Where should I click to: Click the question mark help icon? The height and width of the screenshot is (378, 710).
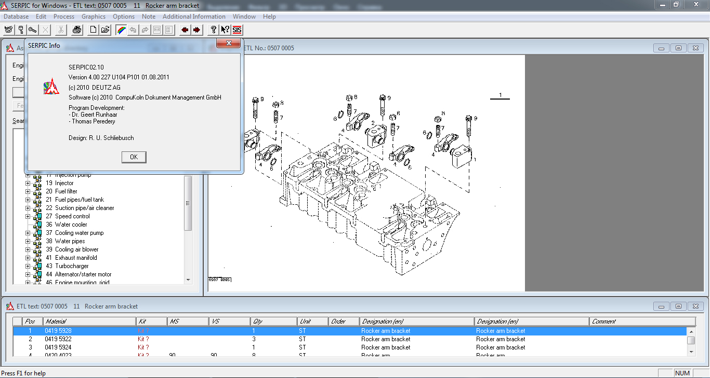(213, 30)
